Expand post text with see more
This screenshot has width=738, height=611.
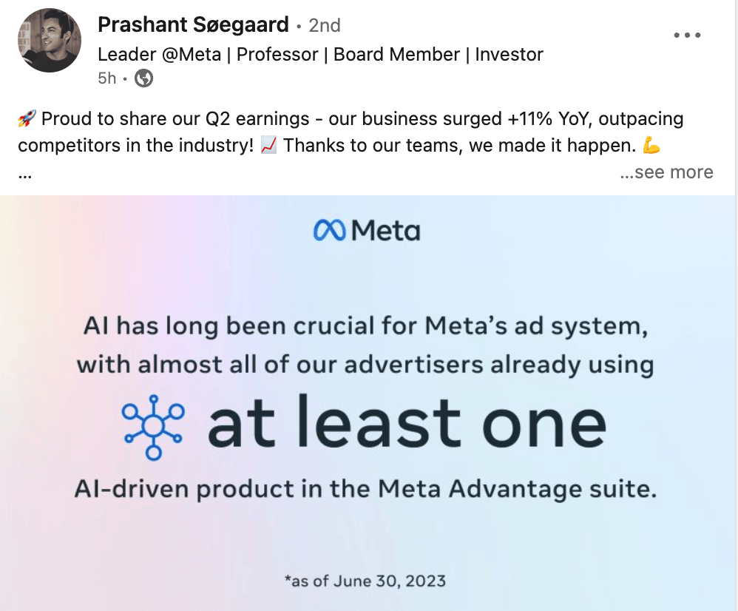coord(666,172)
